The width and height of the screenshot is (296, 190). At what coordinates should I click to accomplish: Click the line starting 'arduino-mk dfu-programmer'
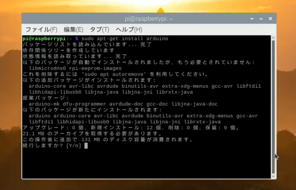coord(123,104)
